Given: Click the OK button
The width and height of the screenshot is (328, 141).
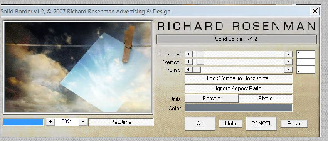Looking at the screenshot, I should (200, 123).
